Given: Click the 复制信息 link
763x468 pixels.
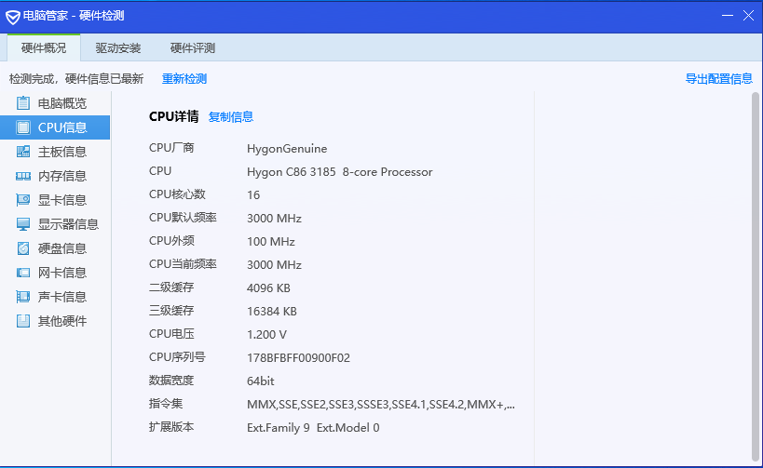Looking at the screenshot, I should [x=231, y=116].
